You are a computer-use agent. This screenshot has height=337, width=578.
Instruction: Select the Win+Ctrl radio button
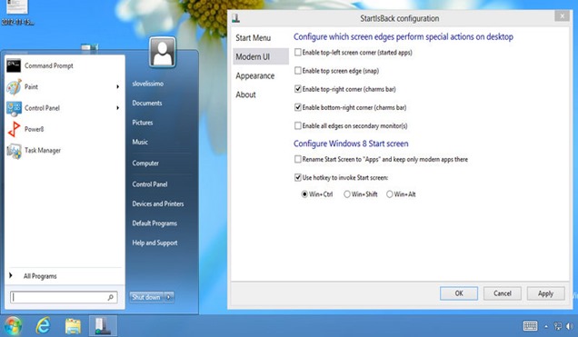point(304,194)
